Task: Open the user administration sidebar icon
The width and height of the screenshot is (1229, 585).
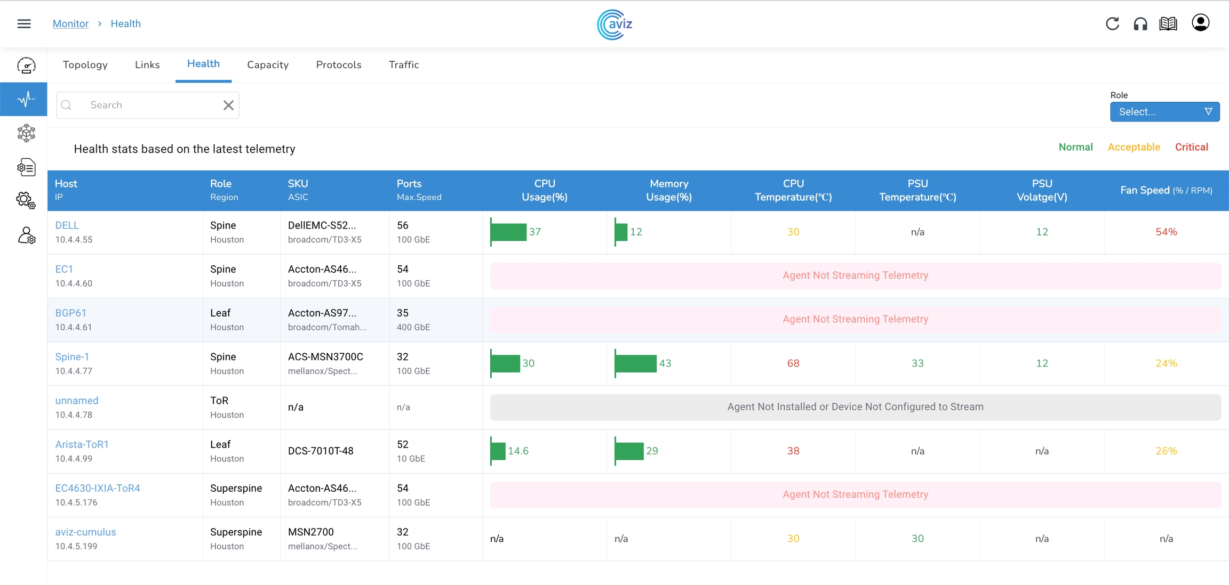Action: coord(26,235)
